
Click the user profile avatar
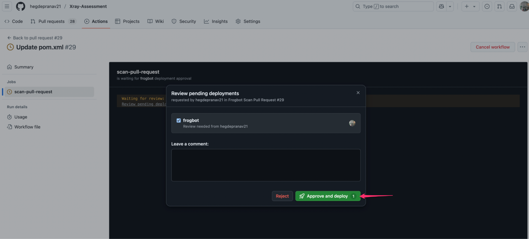(x=524, y=6)
